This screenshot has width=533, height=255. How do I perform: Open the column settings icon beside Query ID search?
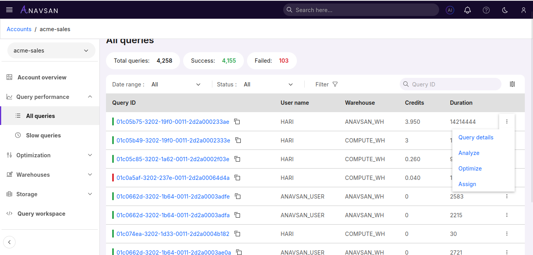pyautogui.click(x=512, y=84)
